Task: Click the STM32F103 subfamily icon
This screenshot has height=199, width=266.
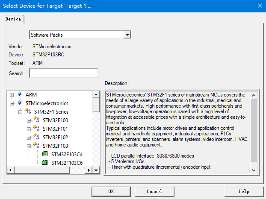Action: [x=36, y=145]
